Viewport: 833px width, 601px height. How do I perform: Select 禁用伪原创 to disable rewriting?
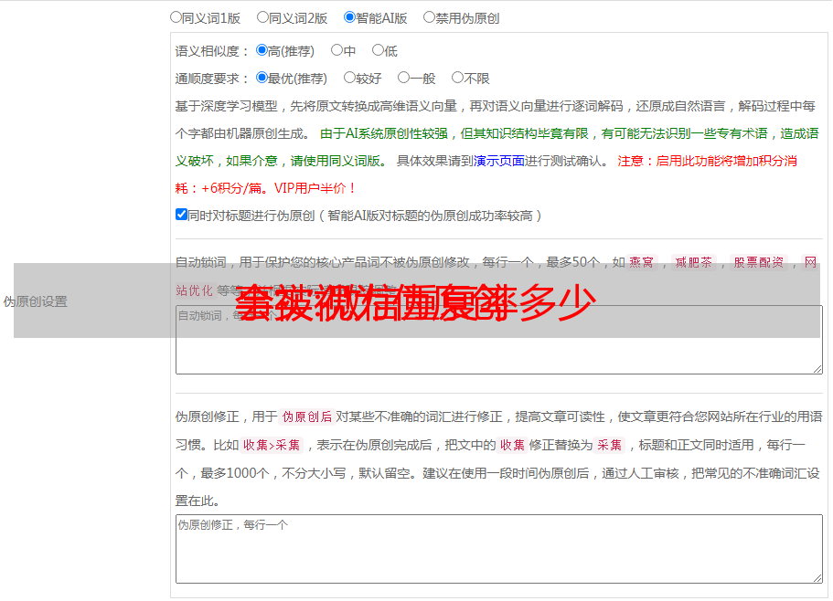click(x=430, y=17)
